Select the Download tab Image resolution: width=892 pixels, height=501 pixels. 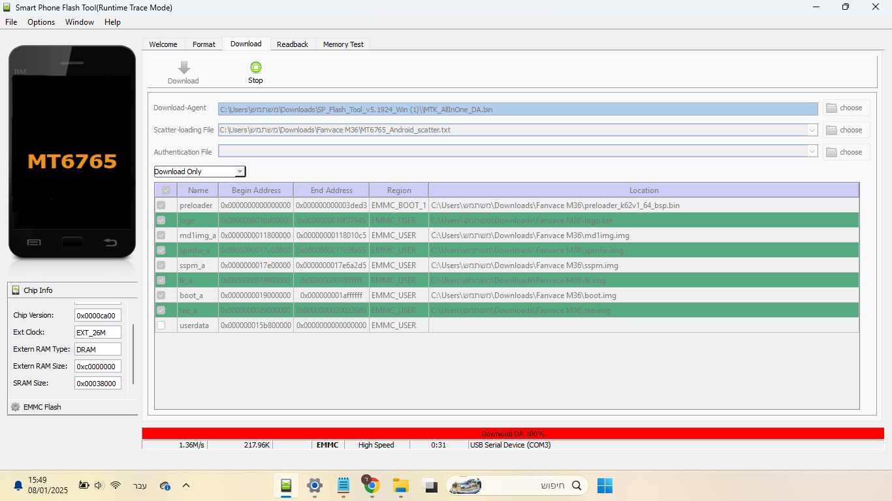(246, 44)
